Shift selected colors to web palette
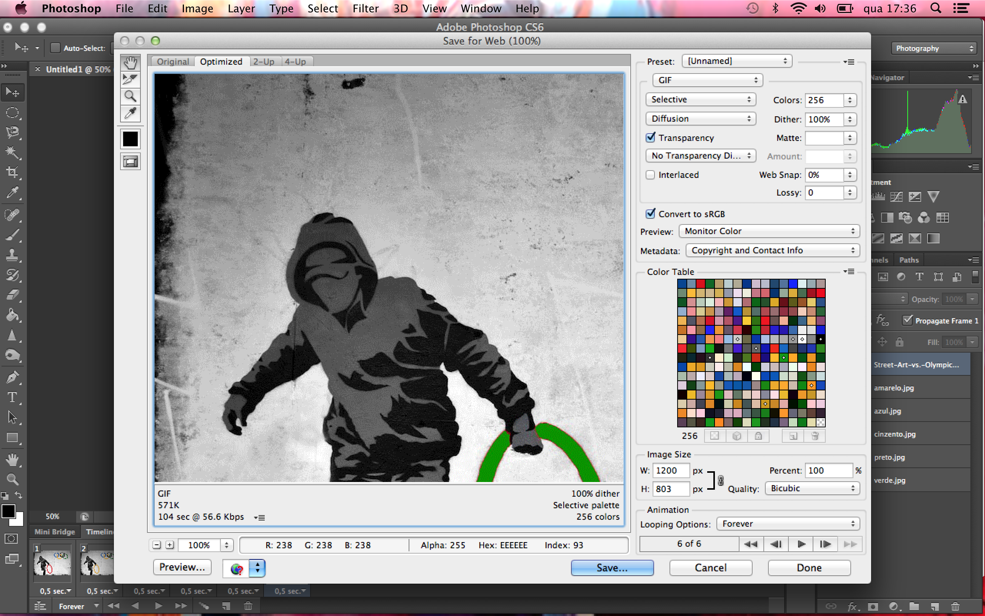The height and width of the screenshot is (616, 985). click(x=736, y=436)
